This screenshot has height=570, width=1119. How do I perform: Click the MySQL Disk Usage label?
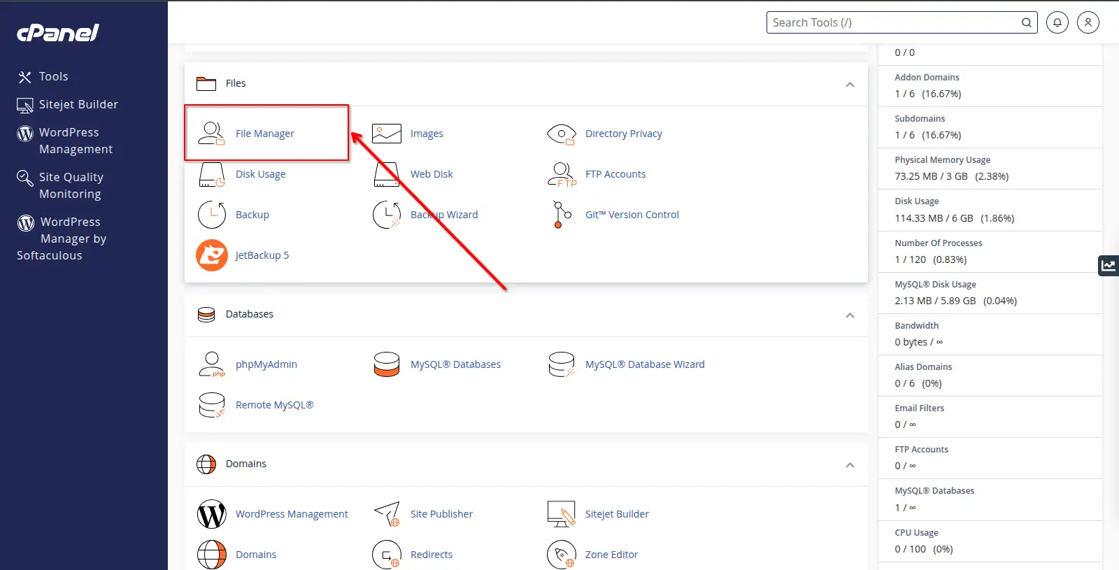coord(935,285)
